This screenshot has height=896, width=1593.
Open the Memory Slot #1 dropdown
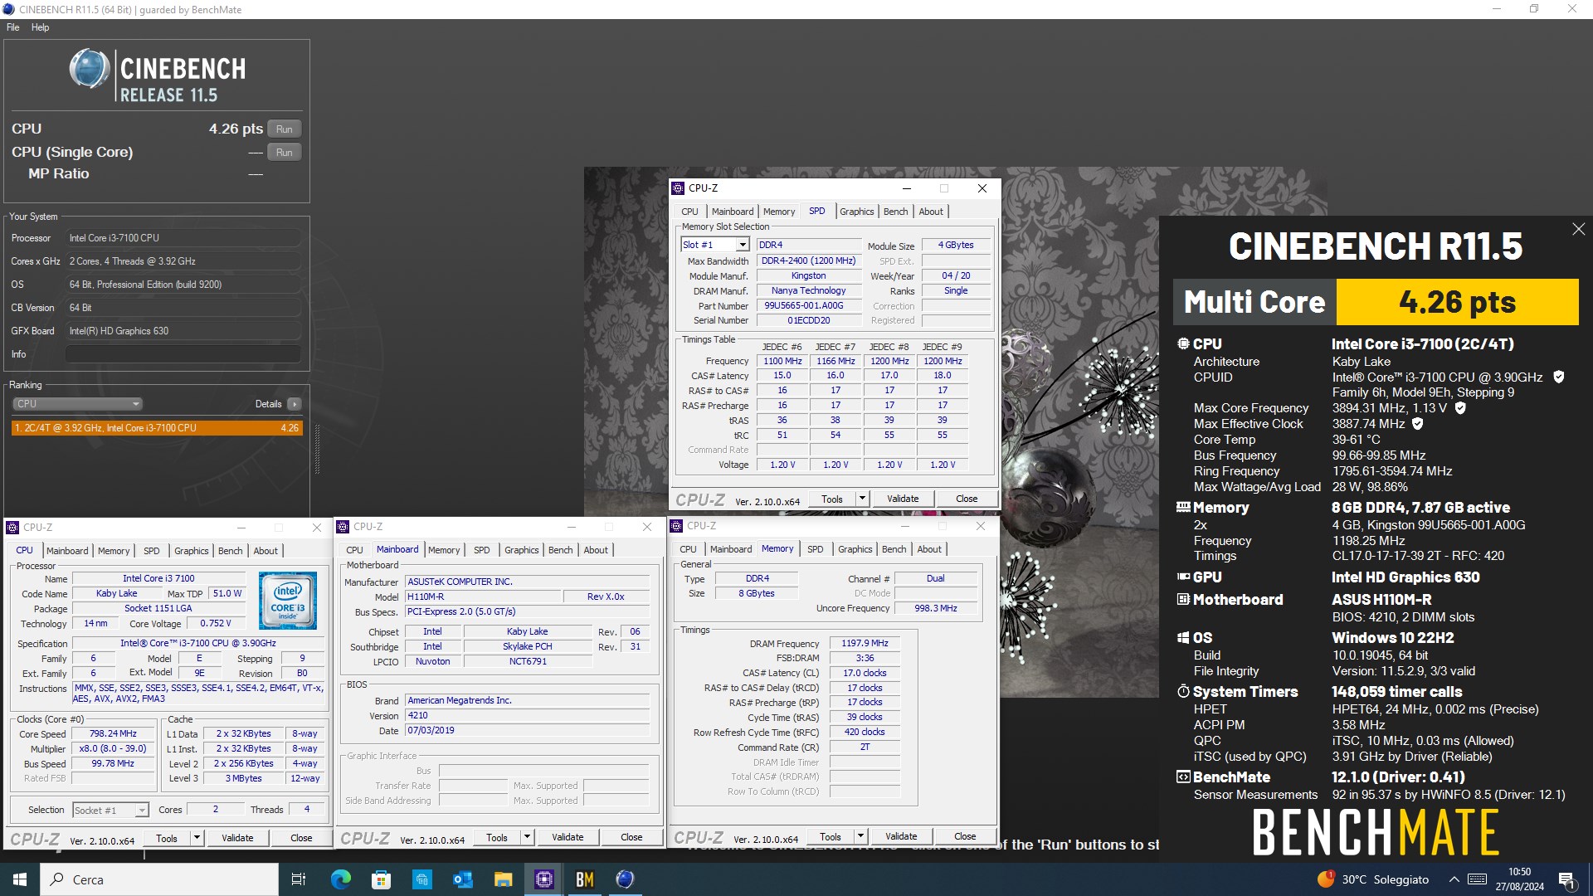click(743, 245)
